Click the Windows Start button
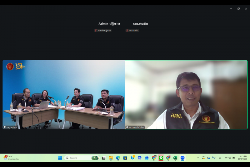Image resolution: width=250 pixels, height=167 pixels. coord(60,158)
